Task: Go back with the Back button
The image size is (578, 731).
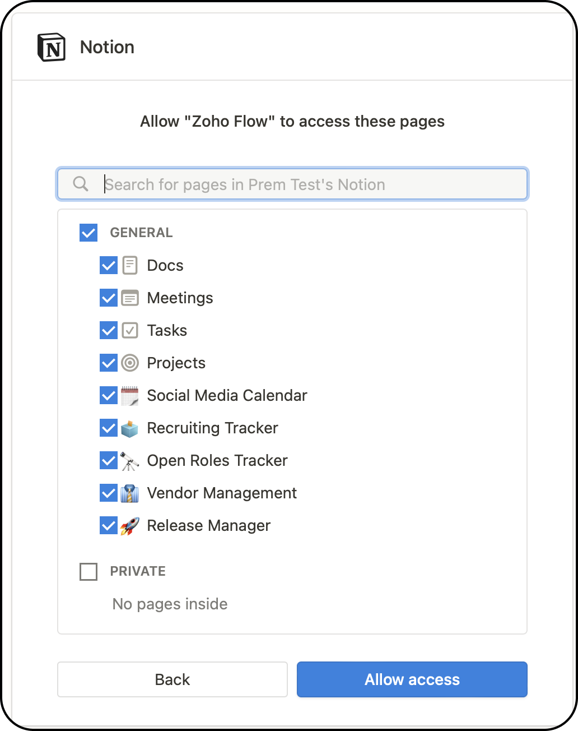Action: coord(173,679)
